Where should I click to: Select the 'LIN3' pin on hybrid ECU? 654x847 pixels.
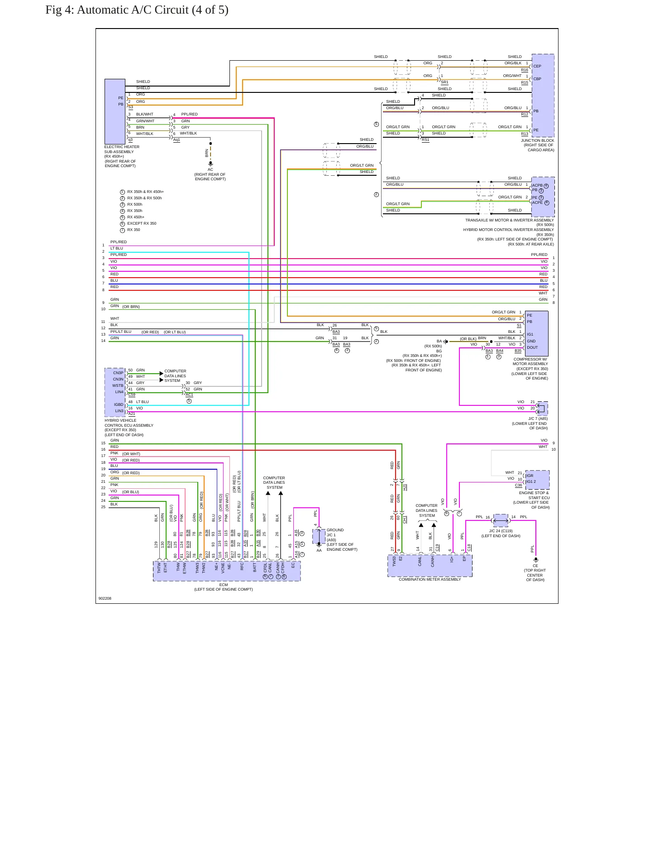(x=119, y=411)
